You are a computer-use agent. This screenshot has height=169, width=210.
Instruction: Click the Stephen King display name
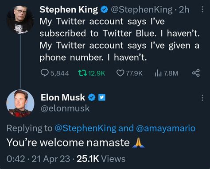tap(69, 10)
